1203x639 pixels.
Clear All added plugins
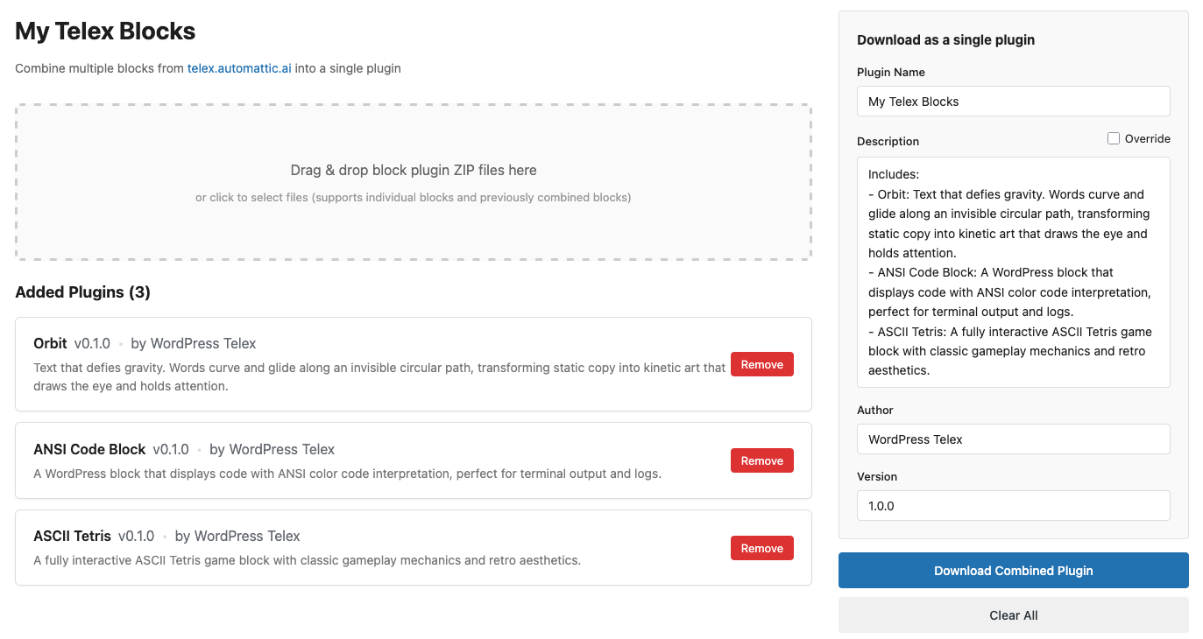[1013, 615]
